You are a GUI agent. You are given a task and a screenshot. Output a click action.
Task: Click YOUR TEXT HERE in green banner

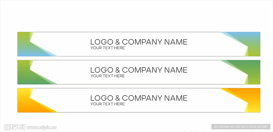point(108,76)
